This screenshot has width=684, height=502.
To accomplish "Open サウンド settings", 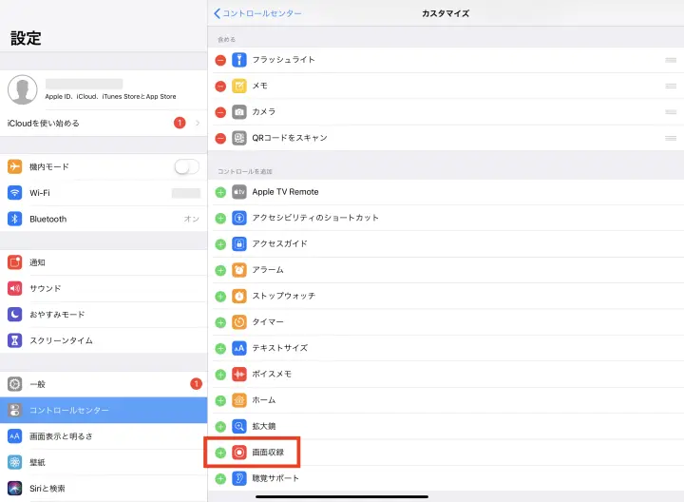I will [x=104, y=288].
